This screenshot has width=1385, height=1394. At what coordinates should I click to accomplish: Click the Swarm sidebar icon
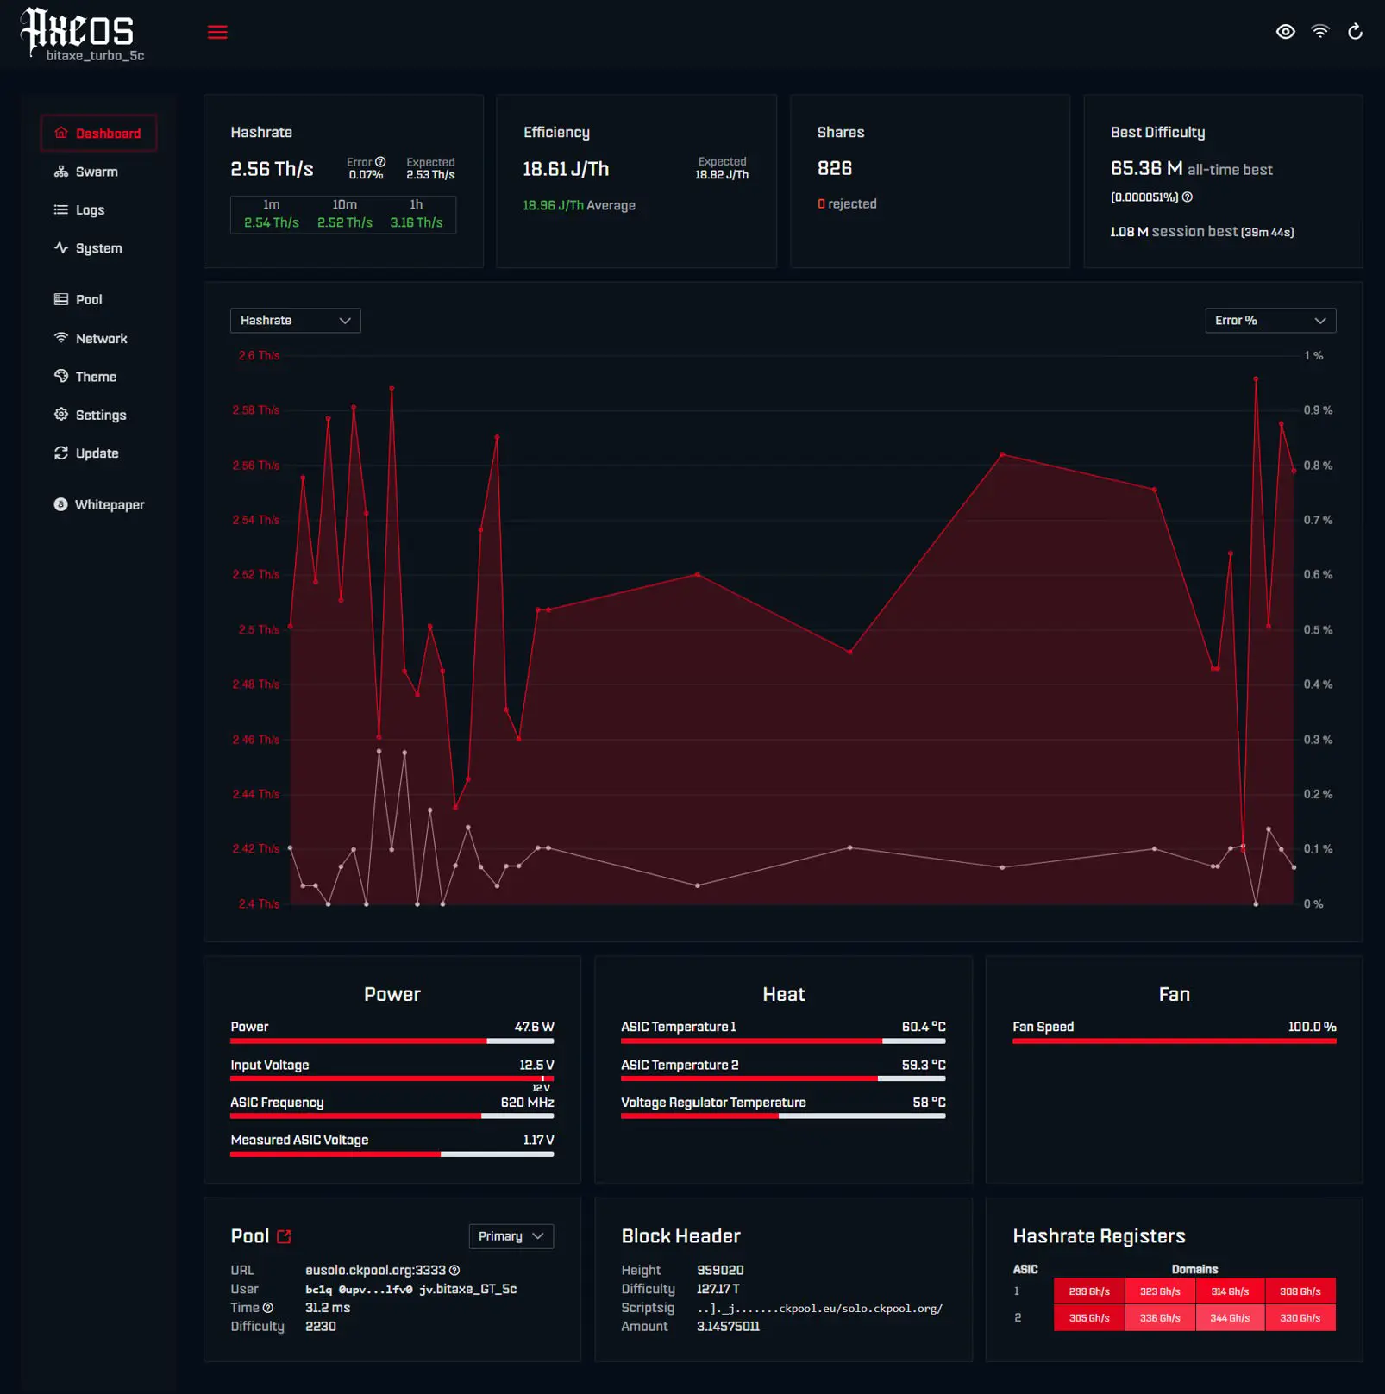[x=61, y=172]
